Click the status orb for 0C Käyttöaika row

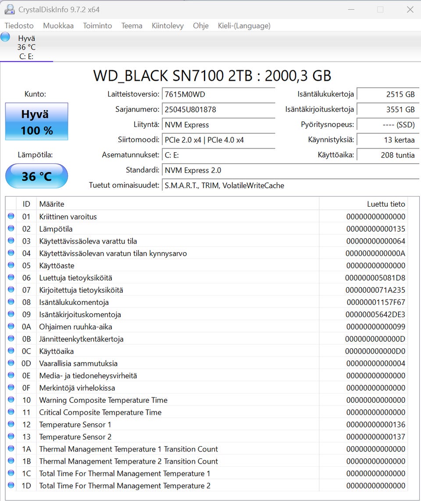(11, 351)
